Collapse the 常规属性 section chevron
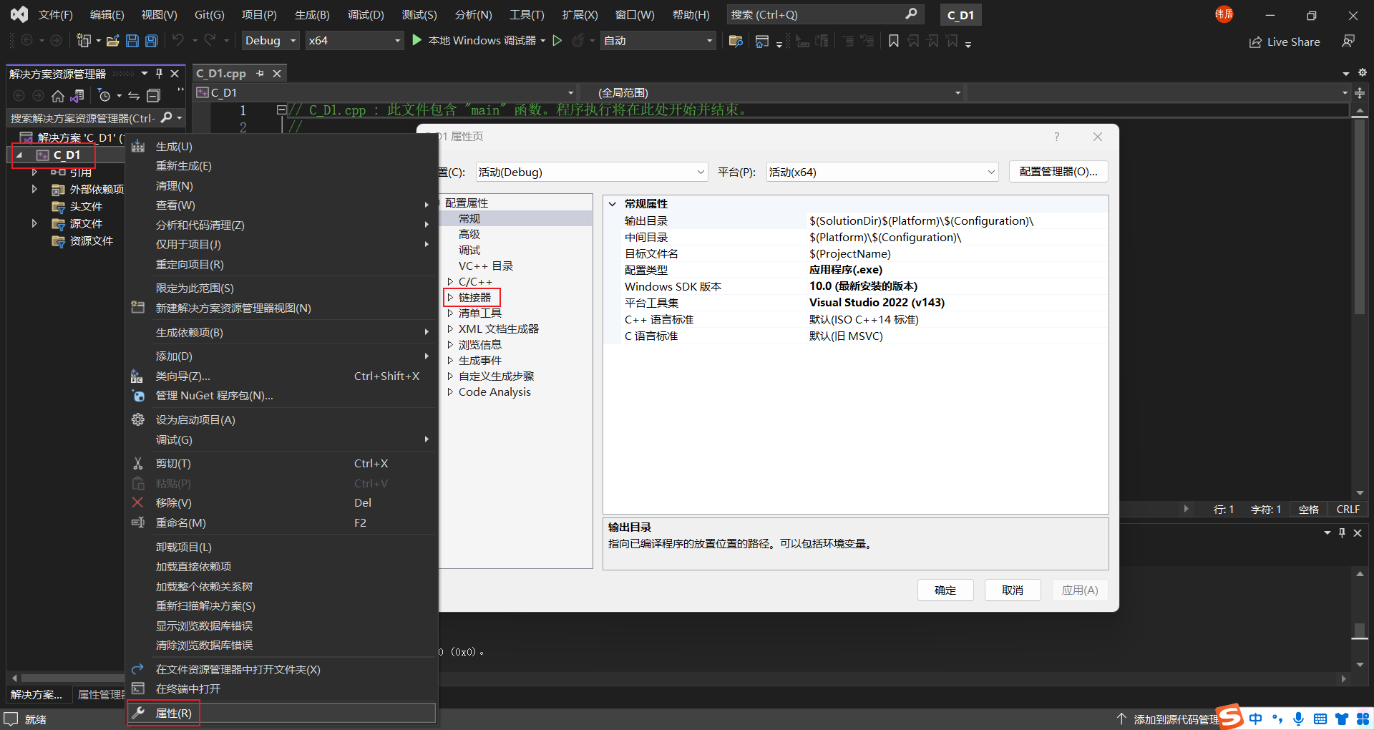 click(x=613, y=204)
